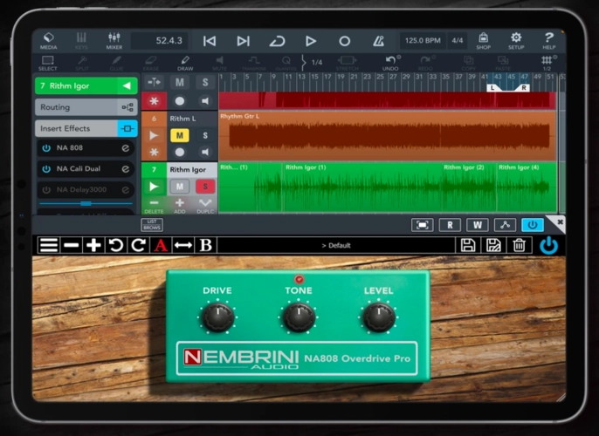Bypass the NA Cali Dual insert
This screenshot has width=599, height=436.
[x=46, y=168]
